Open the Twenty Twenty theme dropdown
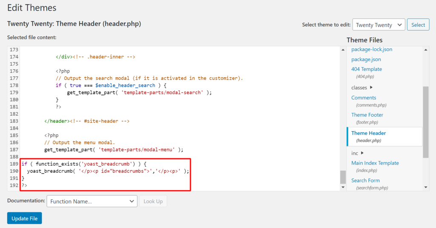This screenshot has width=436, height=228. (378, 25)
